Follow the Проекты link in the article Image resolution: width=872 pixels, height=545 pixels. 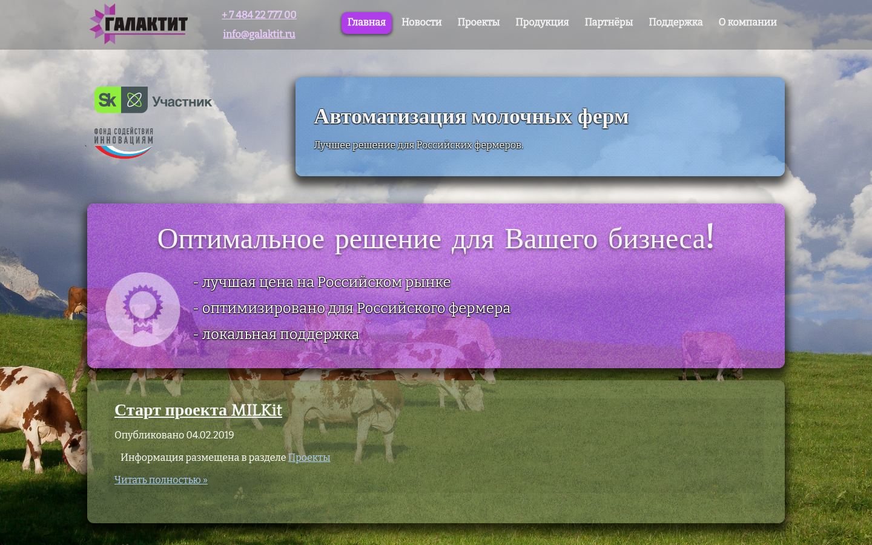309,457
